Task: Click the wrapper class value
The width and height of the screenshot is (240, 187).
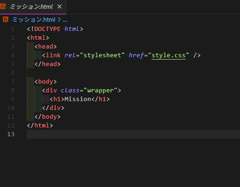Action: [101, 90]
